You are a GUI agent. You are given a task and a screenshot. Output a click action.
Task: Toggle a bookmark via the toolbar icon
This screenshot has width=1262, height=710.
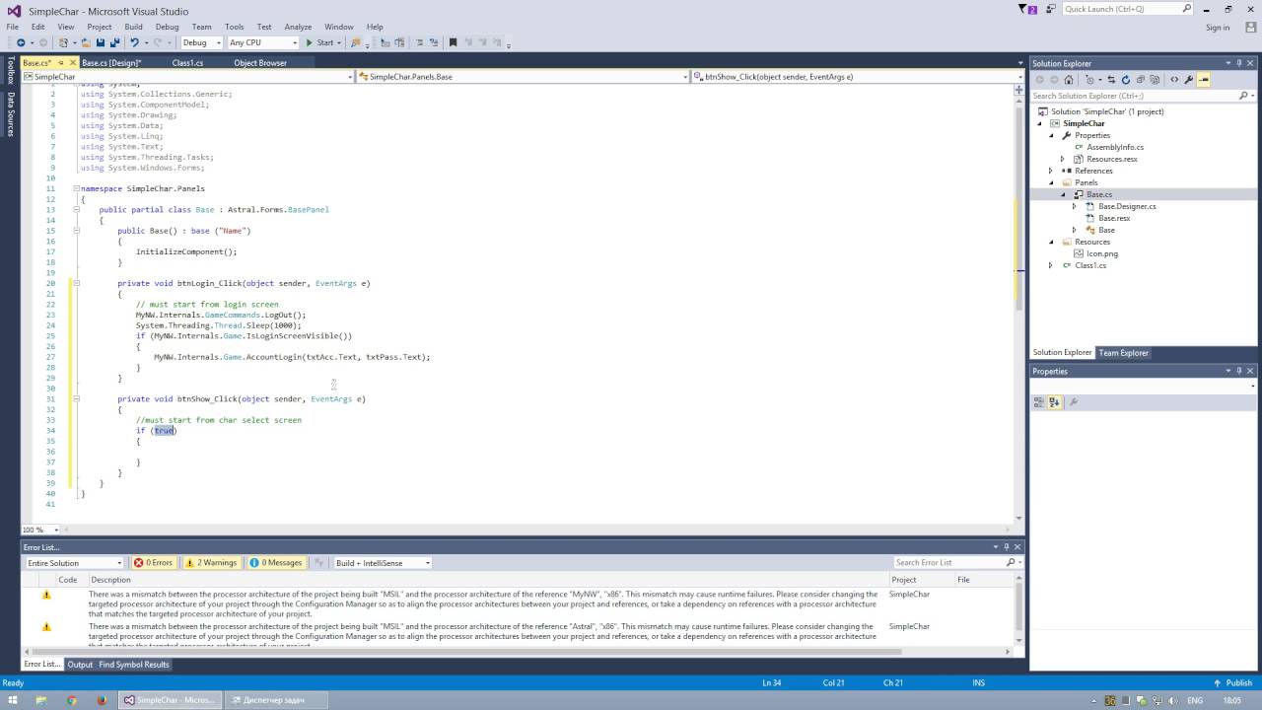click(453, 42)
